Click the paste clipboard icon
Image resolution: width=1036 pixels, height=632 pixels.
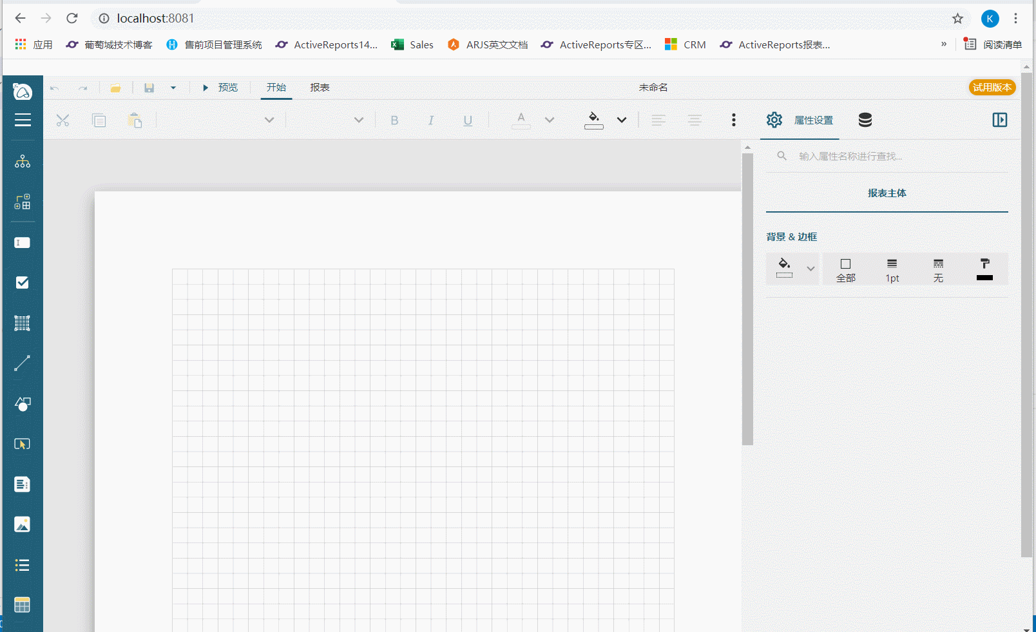click(135, 120)
